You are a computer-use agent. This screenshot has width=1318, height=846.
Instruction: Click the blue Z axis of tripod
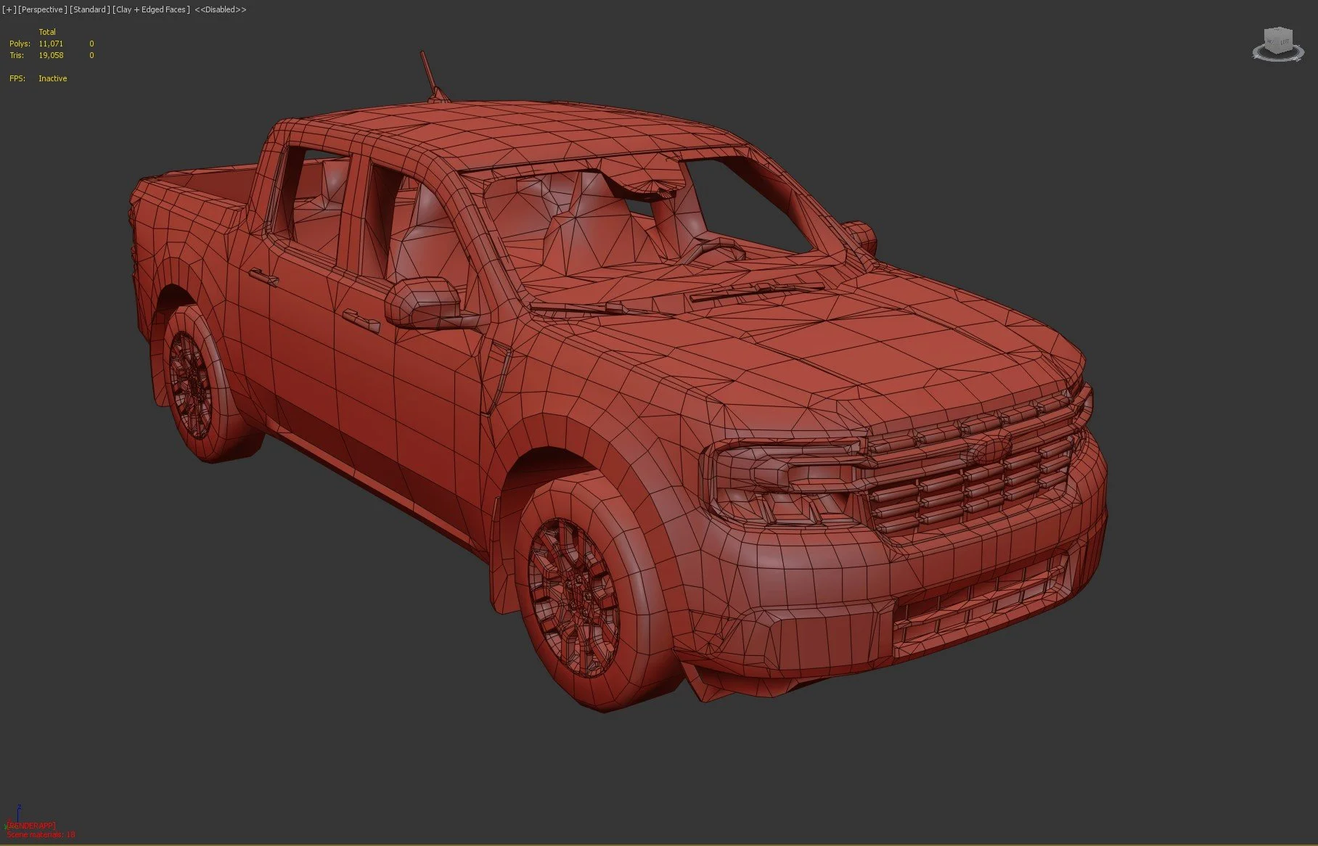click(x=19, y=813)
